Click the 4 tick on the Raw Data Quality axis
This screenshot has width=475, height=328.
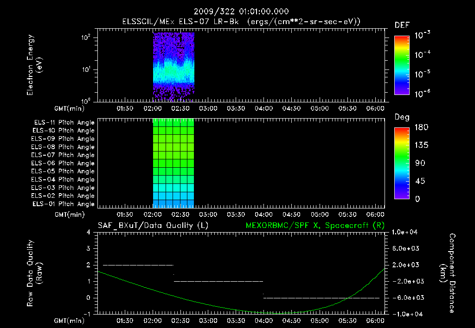pyautogui.click(x=89, y=233)
